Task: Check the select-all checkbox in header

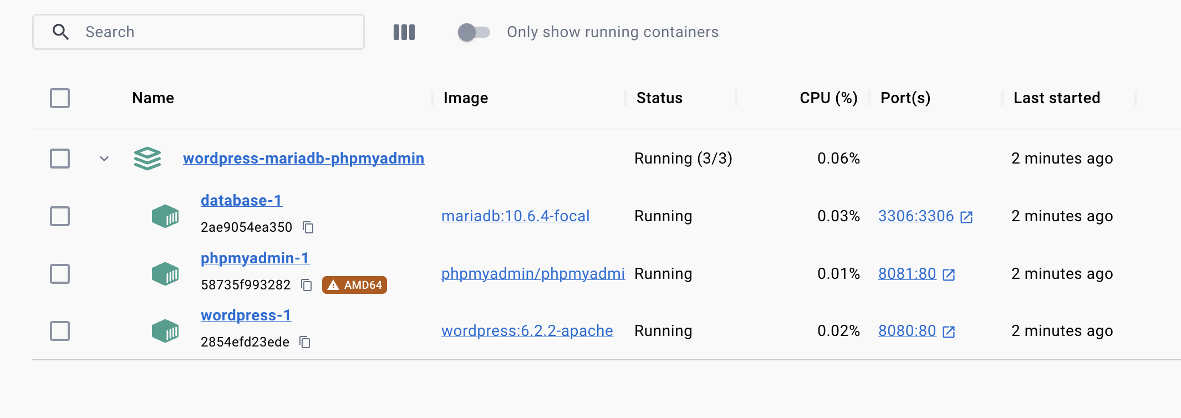Action: point(60,98)
